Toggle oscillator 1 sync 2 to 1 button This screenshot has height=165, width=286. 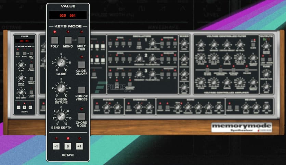tap(139, 44)
